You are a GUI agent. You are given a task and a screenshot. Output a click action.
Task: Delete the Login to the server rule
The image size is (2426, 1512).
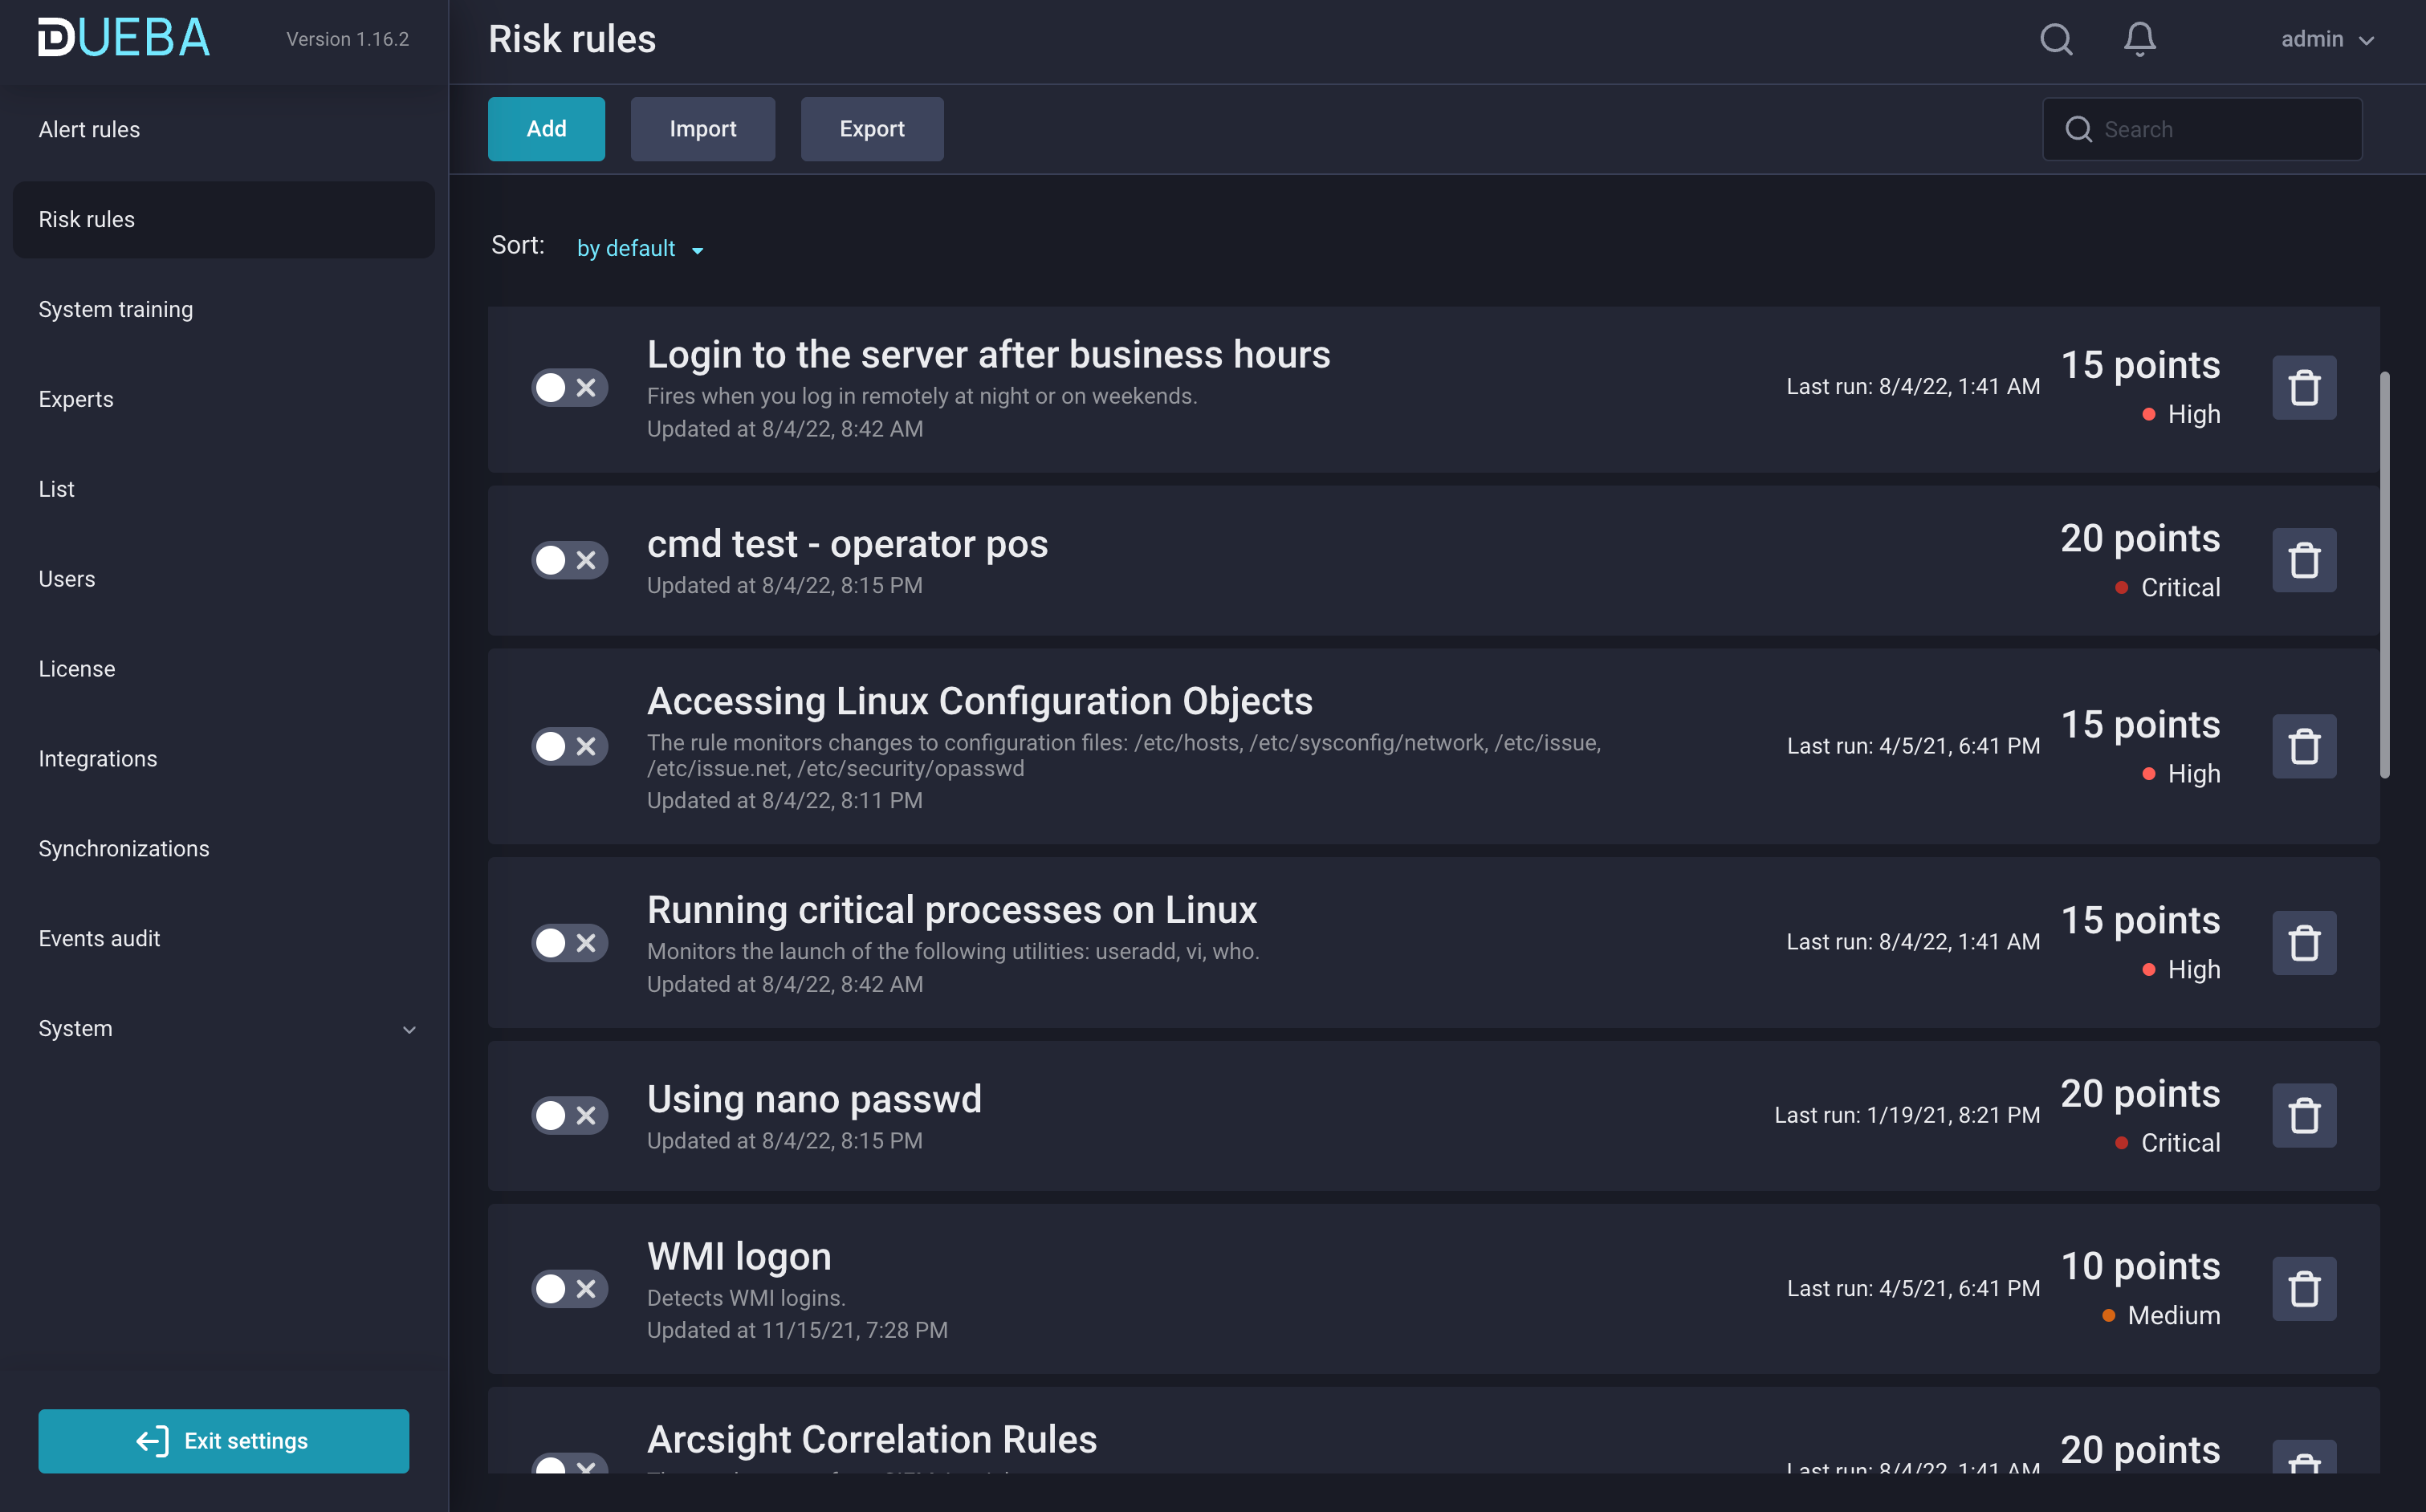pos(2303,388)
